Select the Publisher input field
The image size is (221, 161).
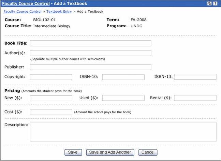coord(90,67)
